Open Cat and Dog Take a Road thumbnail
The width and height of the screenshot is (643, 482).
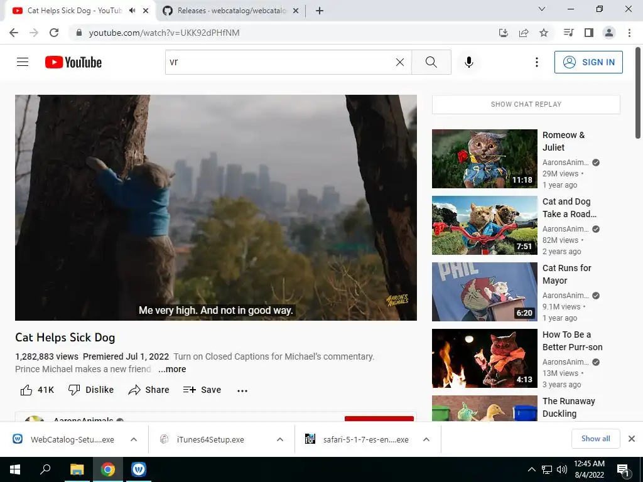click(485, 225)
